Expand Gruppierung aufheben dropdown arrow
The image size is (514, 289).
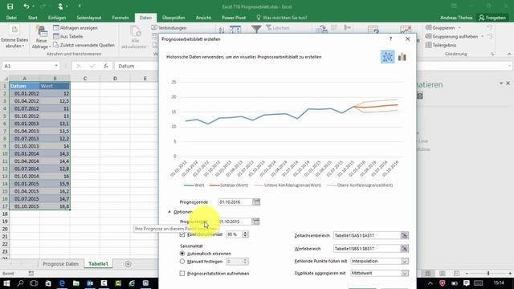(482, 36)
